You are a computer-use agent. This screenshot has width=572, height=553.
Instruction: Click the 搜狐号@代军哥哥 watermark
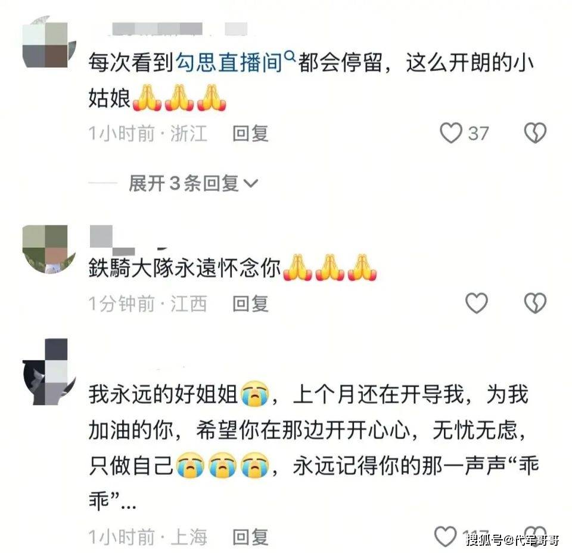tap(513, 539)
